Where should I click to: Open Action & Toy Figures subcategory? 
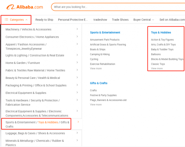(x=162, y=40)
